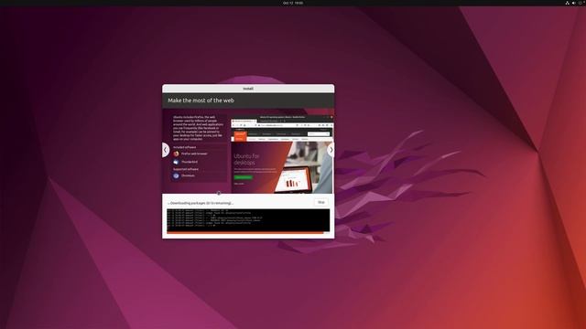Image resolution: width=586 pixels, height=329 pixels.
Task: Click the Skip button beside the download status
Action: tap(321, 202)
